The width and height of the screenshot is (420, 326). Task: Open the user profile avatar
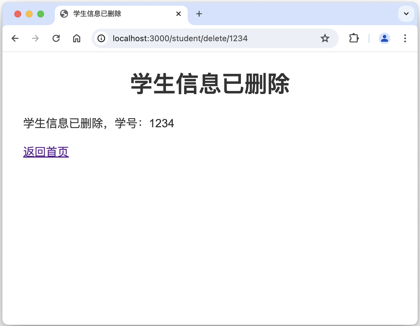pyautogui.click(x=384, y=38)
